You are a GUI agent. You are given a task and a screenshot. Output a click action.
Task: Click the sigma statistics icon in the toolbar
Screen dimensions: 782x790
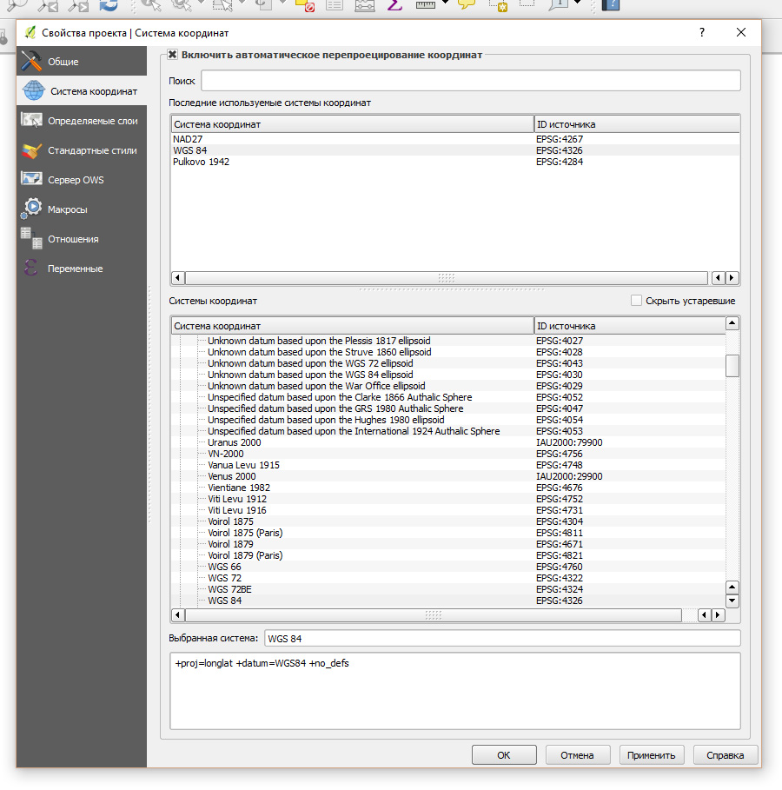(394, 5)
